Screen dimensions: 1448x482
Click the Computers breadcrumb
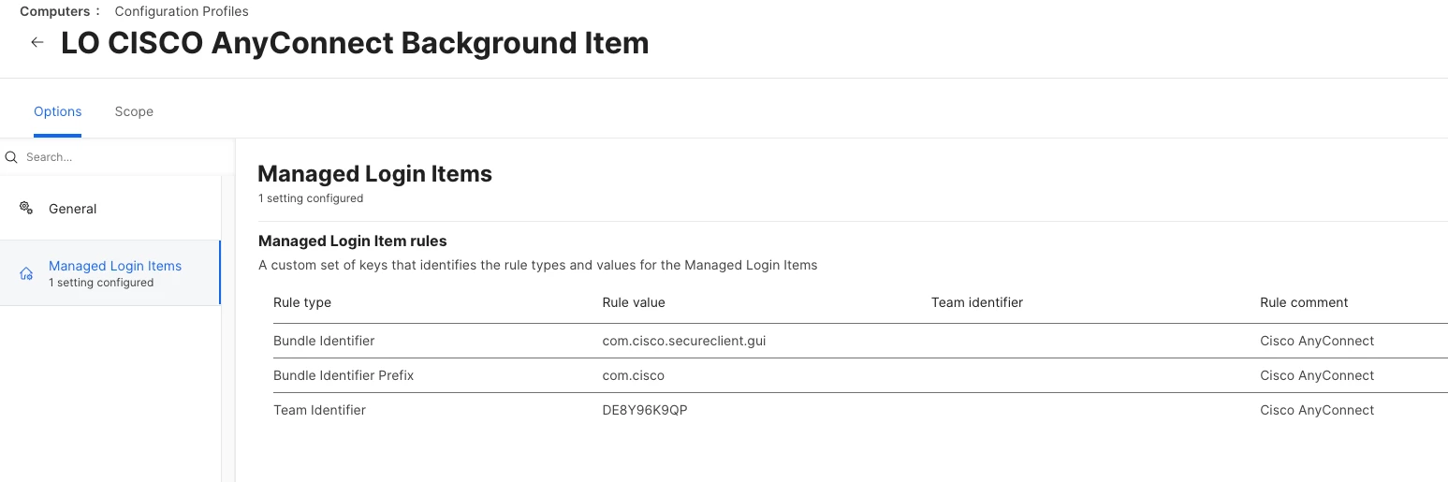(54, 11)
